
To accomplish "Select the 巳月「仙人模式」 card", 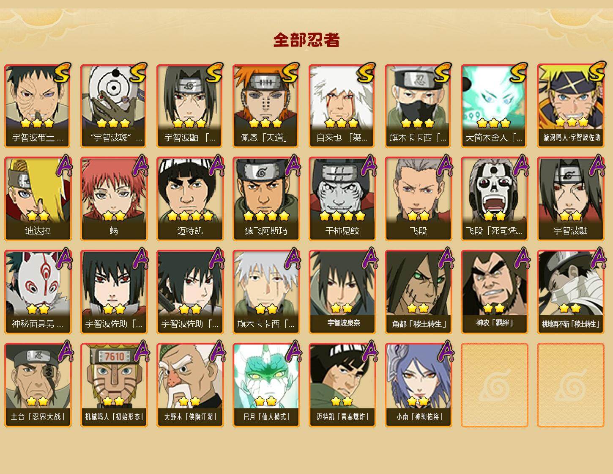I will pyautogui.click(x=266, y=385).
